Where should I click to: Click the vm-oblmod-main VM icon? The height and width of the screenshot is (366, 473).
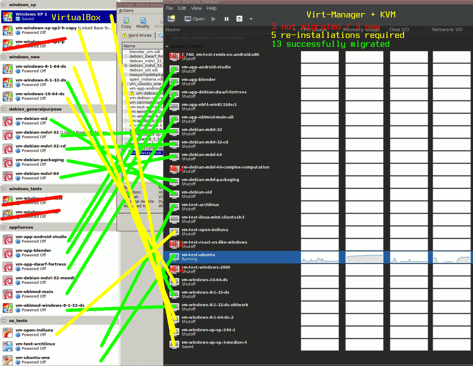pyautogui.click(x=8, y=294)
